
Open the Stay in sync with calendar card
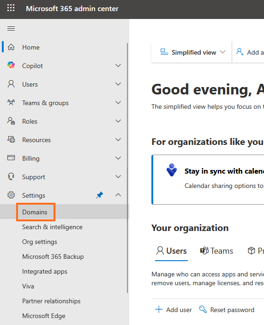[208, 180]
